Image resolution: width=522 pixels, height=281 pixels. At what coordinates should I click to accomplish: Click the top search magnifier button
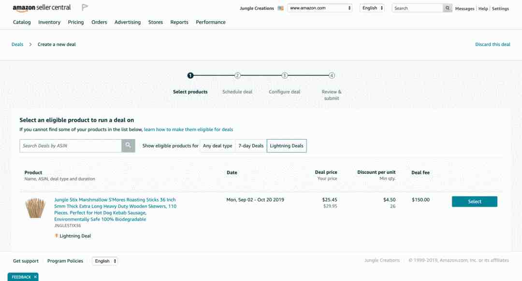[448, 8]
